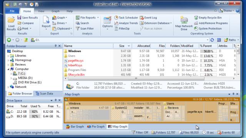Viewport: 246px width, 138px height.
Task: Click the horizontal scrollbar of file list
Action: [x=136, y=79]
